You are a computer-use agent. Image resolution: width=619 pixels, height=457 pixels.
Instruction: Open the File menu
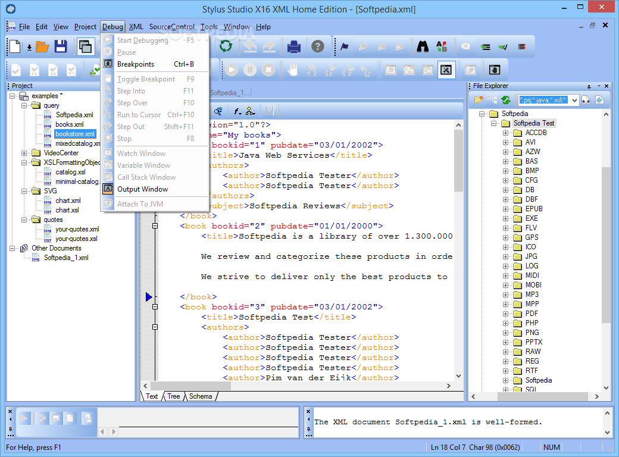(x=24, y=27)
